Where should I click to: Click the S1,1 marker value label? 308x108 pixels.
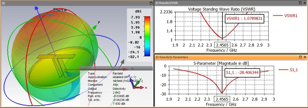[x=242, y=73]
